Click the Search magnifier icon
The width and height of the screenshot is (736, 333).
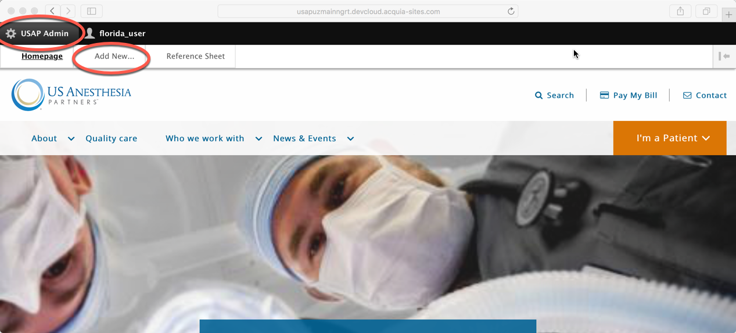(x=538, y=95)
